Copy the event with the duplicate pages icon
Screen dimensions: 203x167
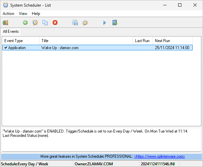tap(45, 23)
